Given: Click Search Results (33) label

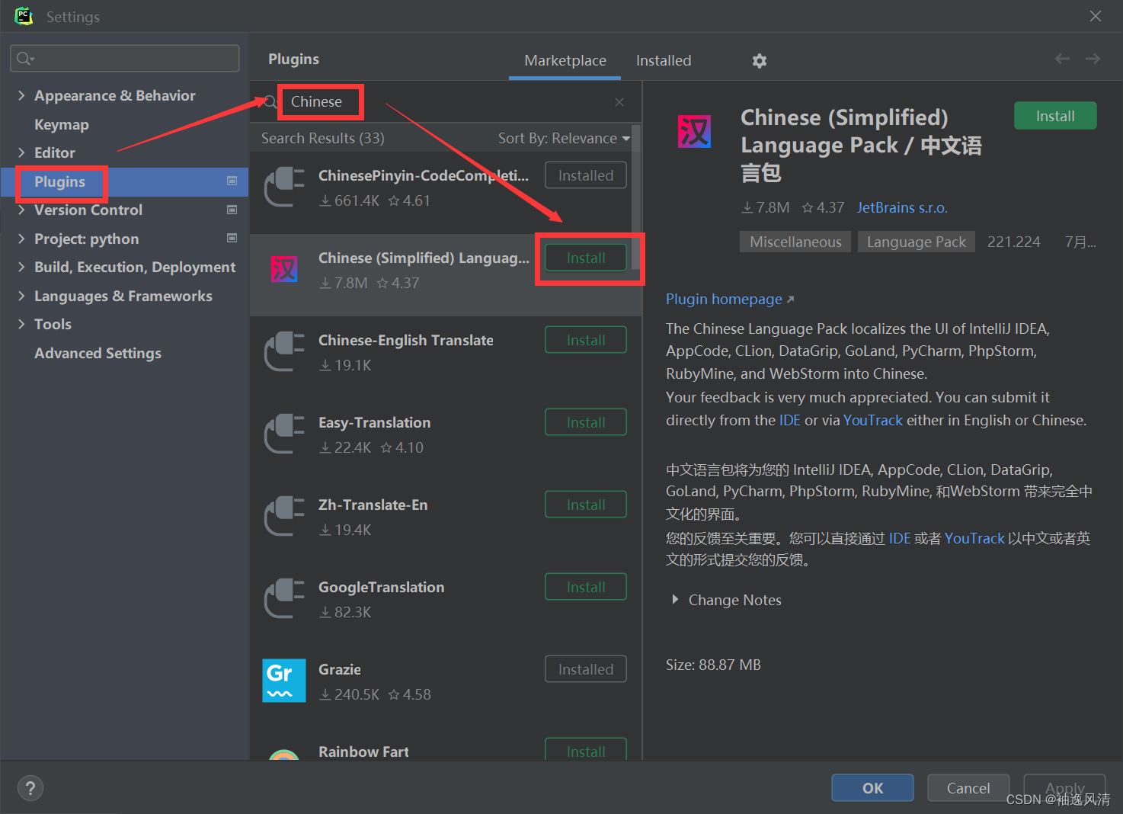Looking at the screenshot, I should [323, 138].
